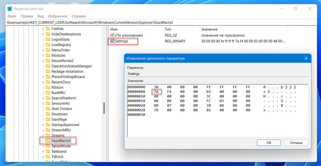Click the StreamMRU folder icon
This screenshot has height=166, width=321.
pyautogui.click(x=48, y=130)
